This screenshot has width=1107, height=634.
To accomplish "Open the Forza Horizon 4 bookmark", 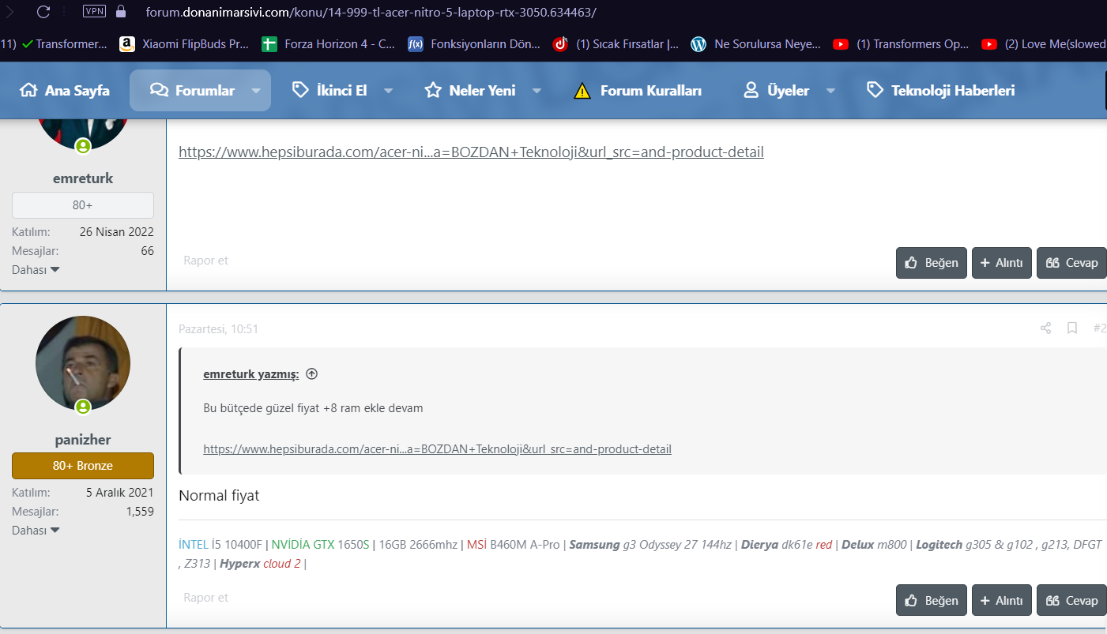I will click(329, 44).
